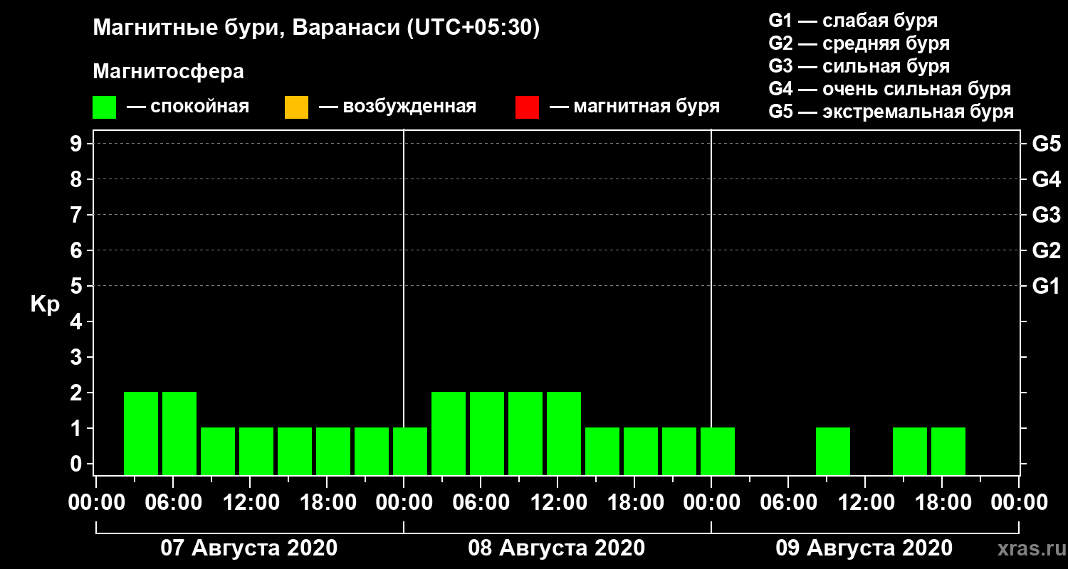The width and height of the screenshot is (1068, 569).
Task: Click the 'G5 — экстремальная буря' legend line
Action: 891,112
